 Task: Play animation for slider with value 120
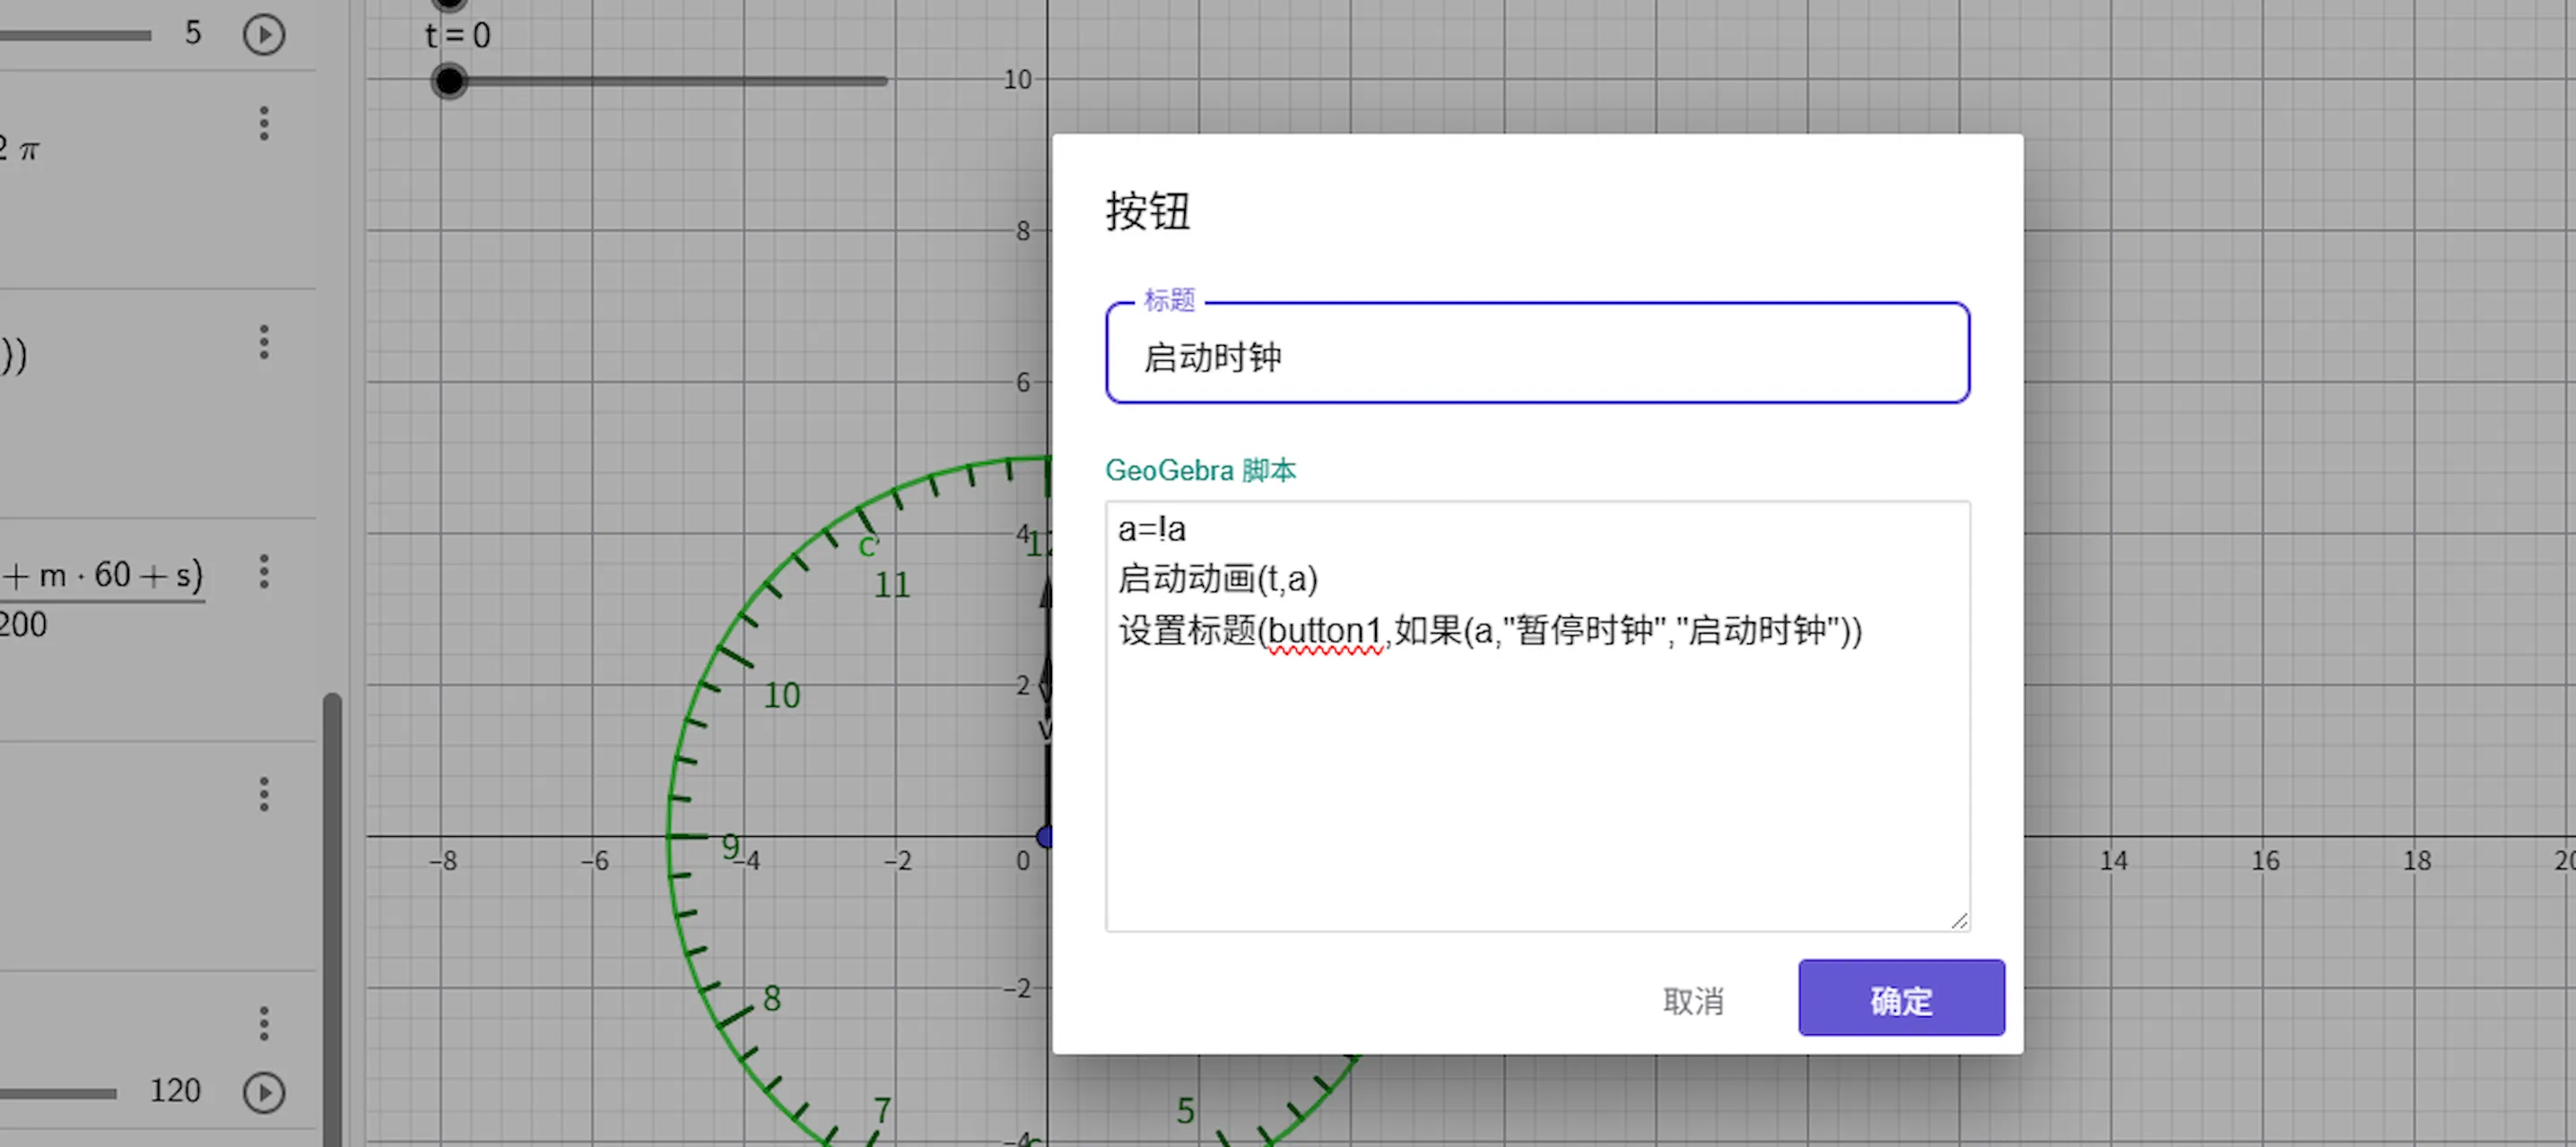click(264, 1091)
